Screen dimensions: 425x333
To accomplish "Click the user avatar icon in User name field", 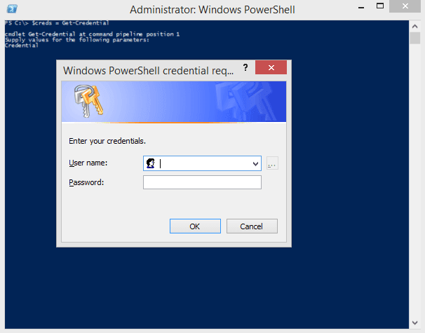I will coord(150,163).
